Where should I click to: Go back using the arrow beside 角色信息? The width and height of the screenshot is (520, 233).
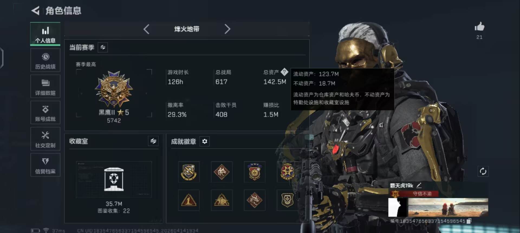[35, 11]
